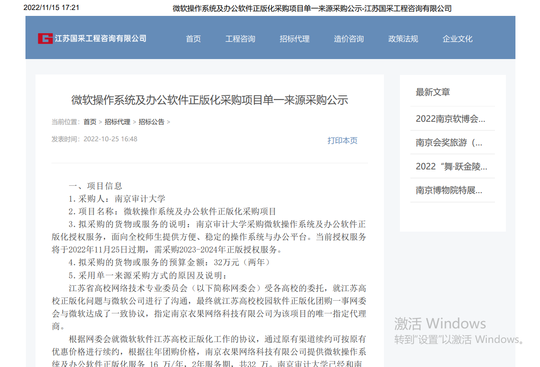Click the heading 一、项目信息
This screenshot has height=367, width=540.
coord(96,186)
